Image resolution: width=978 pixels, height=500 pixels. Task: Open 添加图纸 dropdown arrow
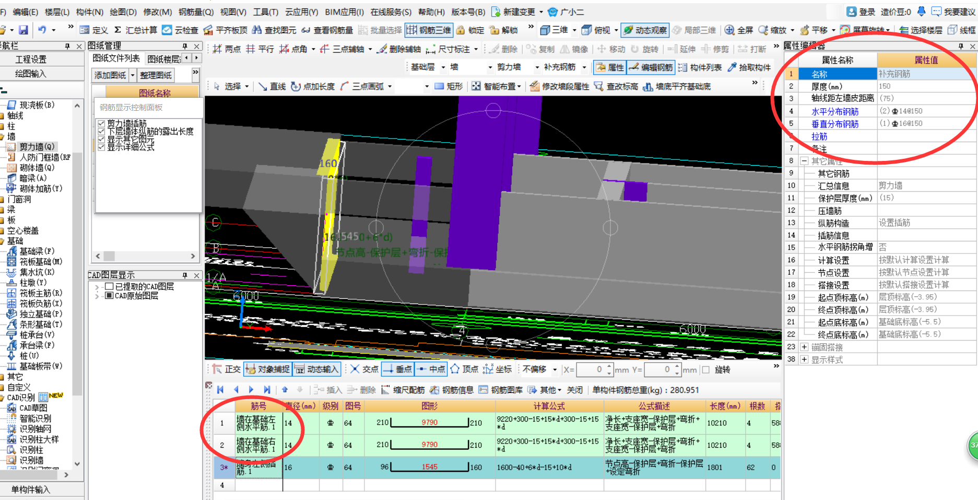133,75
